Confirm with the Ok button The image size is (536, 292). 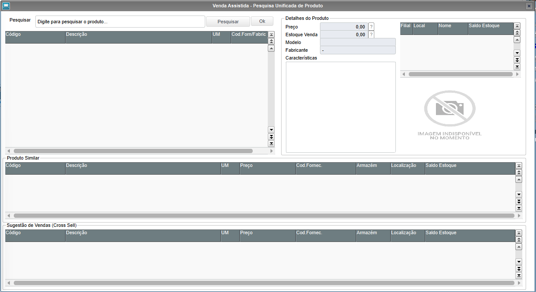[x=262, y=22]
